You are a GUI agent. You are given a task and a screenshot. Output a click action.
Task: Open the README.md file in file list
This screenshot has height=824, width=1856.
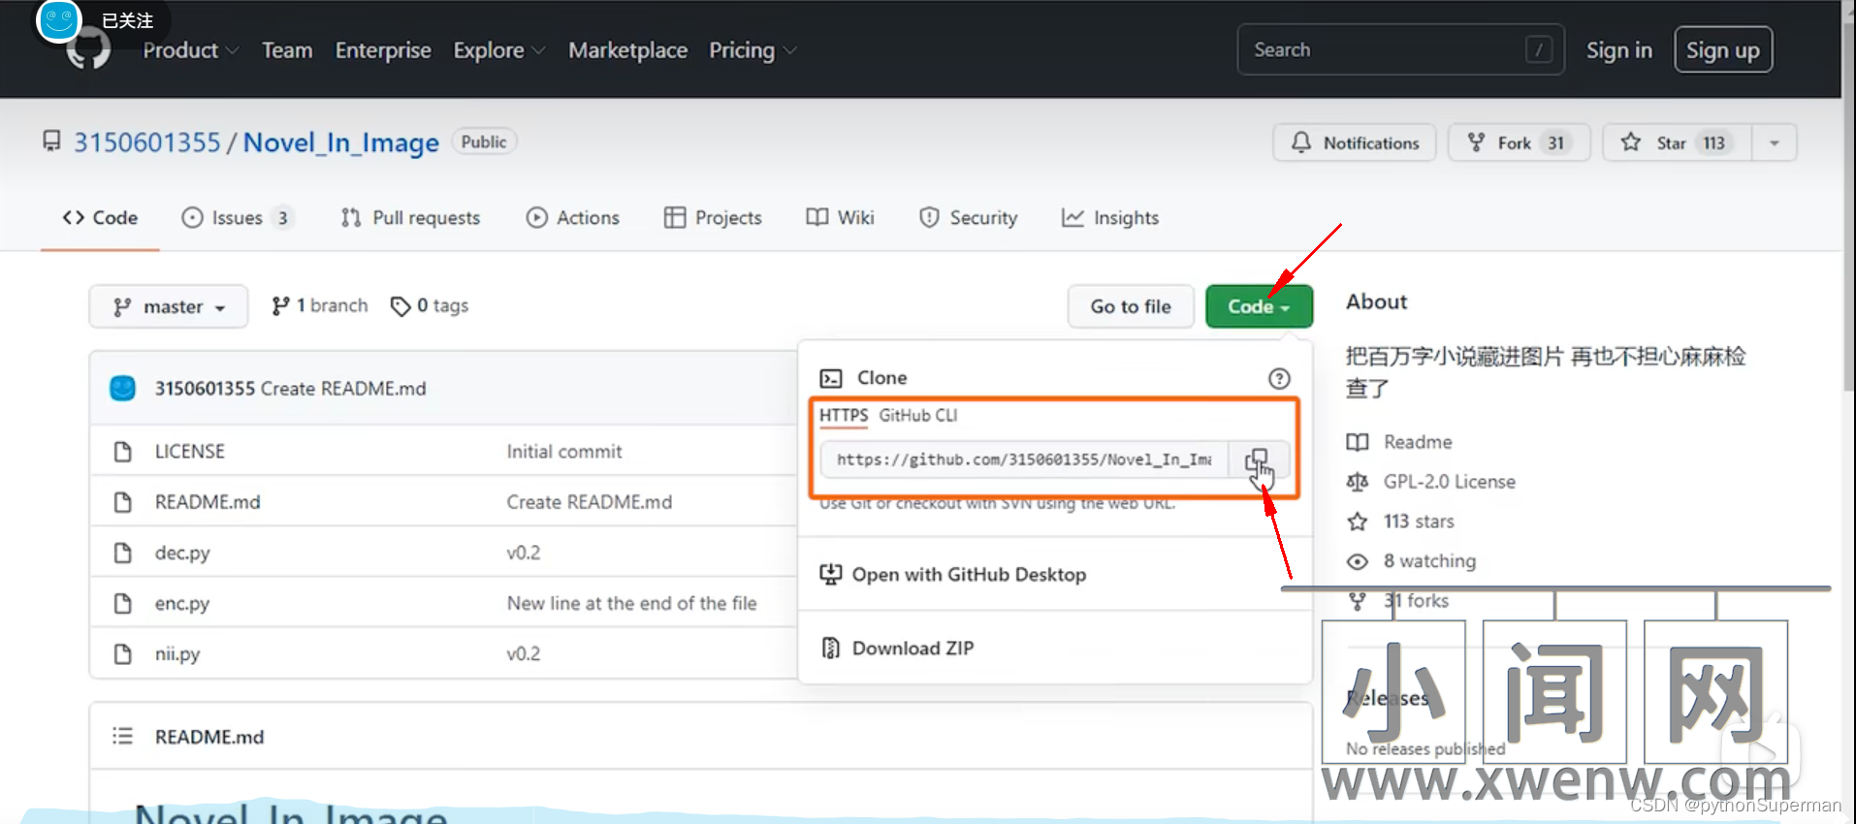pos(208,502)
